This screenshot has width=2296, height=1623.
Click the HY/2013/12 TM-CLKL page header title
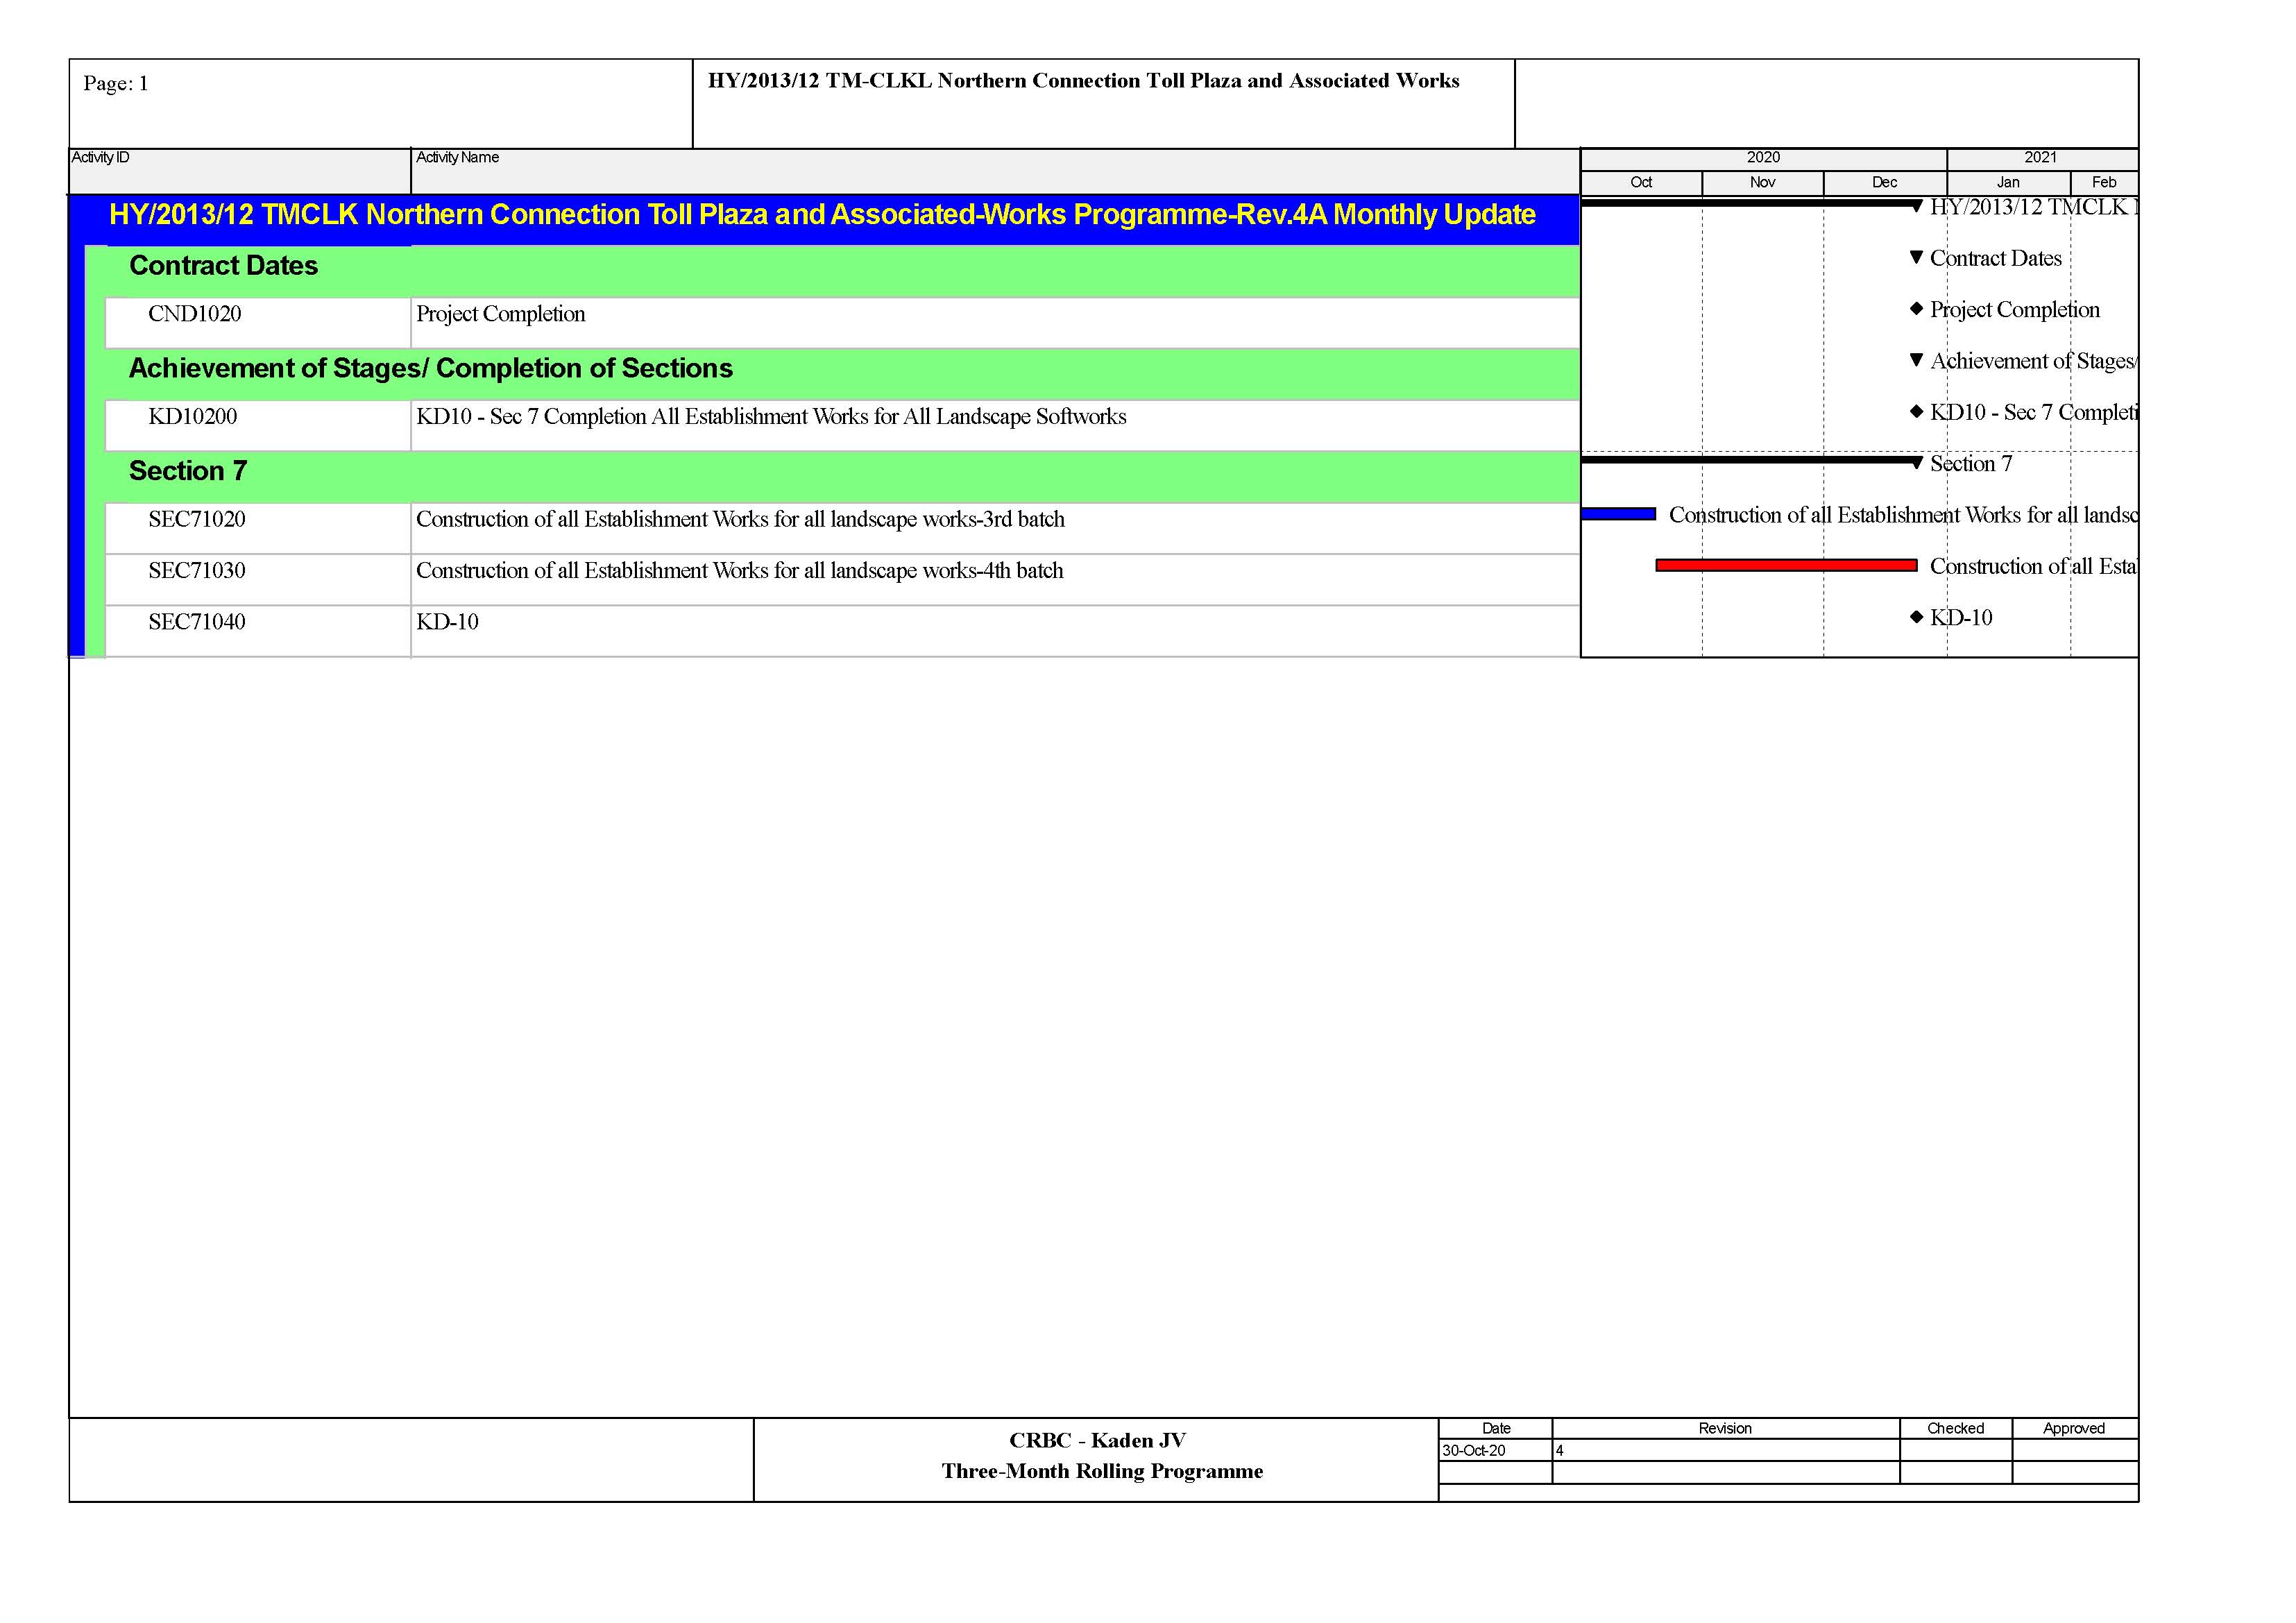1084,81
